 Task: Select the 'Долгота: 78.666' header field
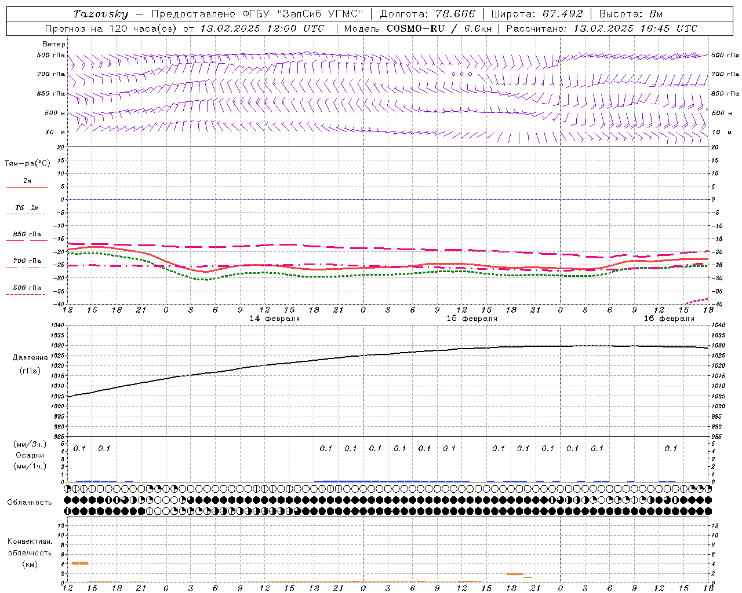pyautogui.click(x=427, y=14)
